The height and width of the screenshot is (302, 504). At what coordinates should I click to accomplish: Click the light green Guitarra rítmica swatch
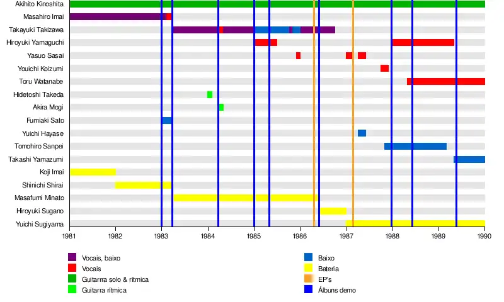[72, 290]
